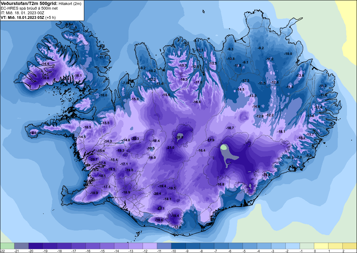Click the -17.4 temperature label
This screenshot has width=357, height=253.
point(156,141)
